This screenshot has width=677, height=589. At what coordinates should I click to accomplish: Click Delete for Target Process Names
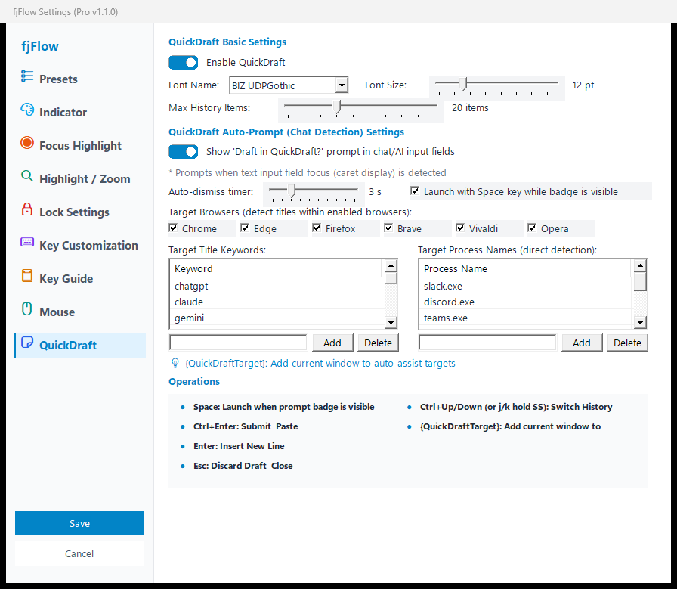[627, 343]
